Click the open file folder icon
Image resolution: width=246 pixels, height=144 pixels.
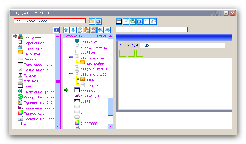(92, 21)
